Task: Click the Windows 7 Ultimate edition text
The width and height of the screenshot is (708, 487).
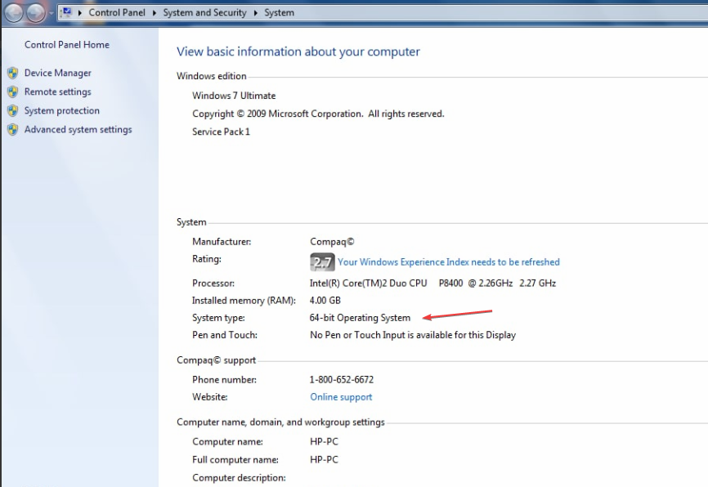Action: tap(234, 96)
